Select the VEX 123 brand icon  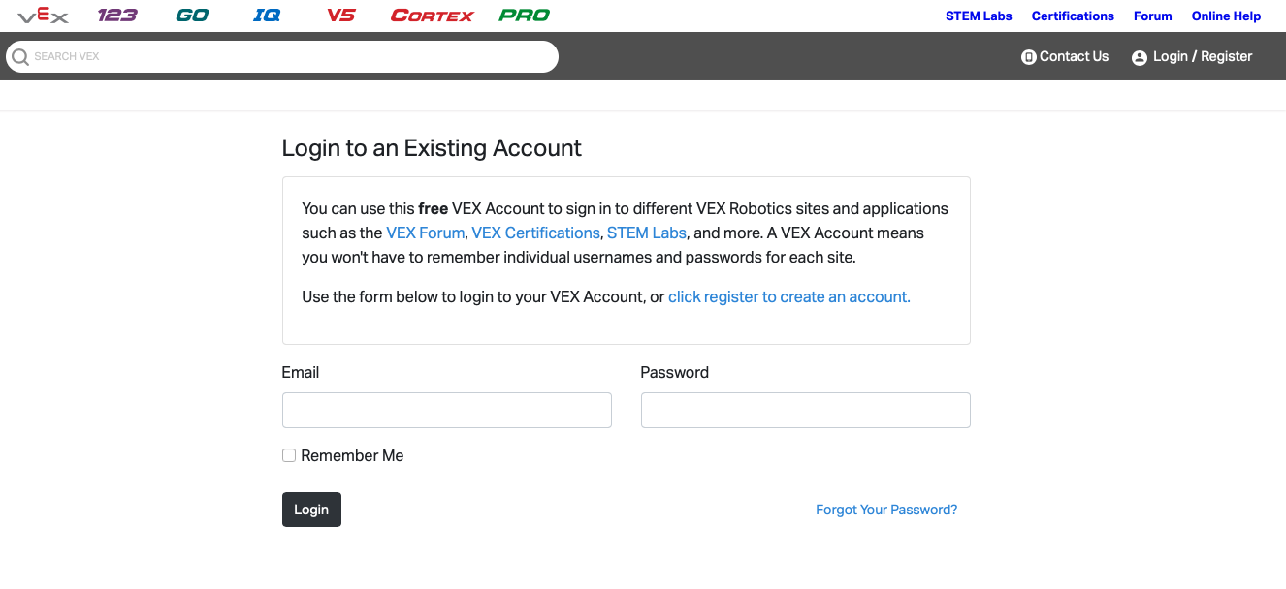[x=117, y=15]
